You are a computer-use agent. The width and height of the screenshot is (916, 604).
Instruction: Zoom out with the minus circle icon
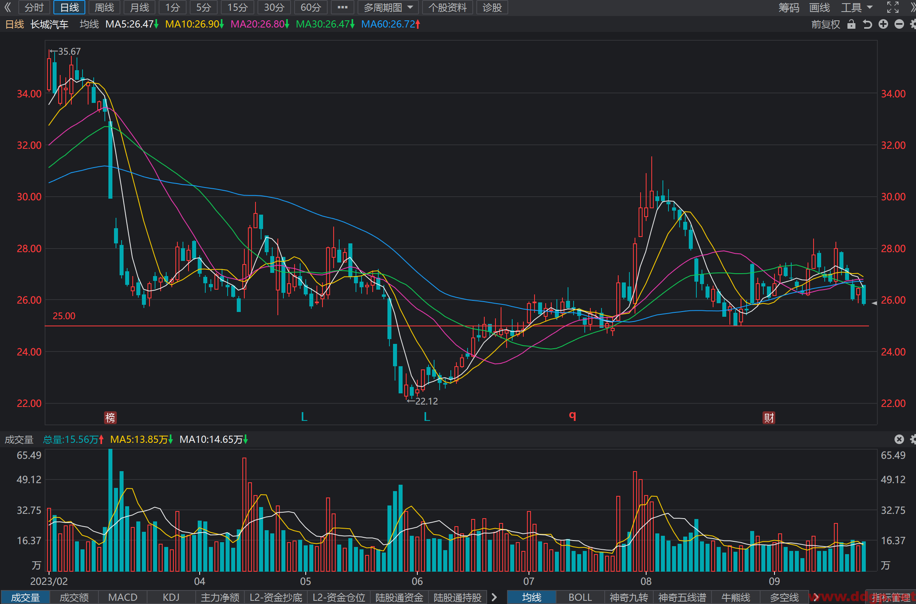[x=899, y=24]
